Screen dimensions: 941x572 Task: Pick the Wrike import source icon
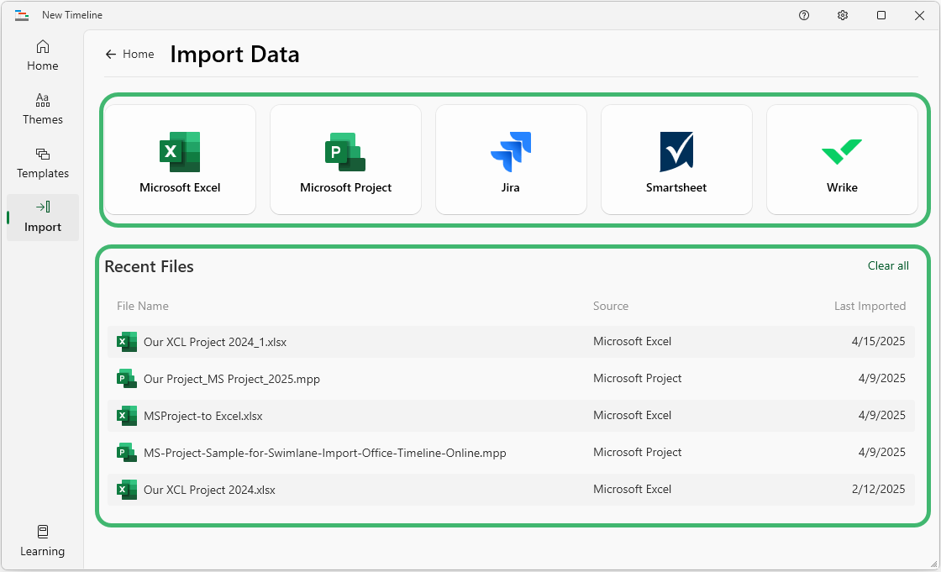tap(842, 153)
